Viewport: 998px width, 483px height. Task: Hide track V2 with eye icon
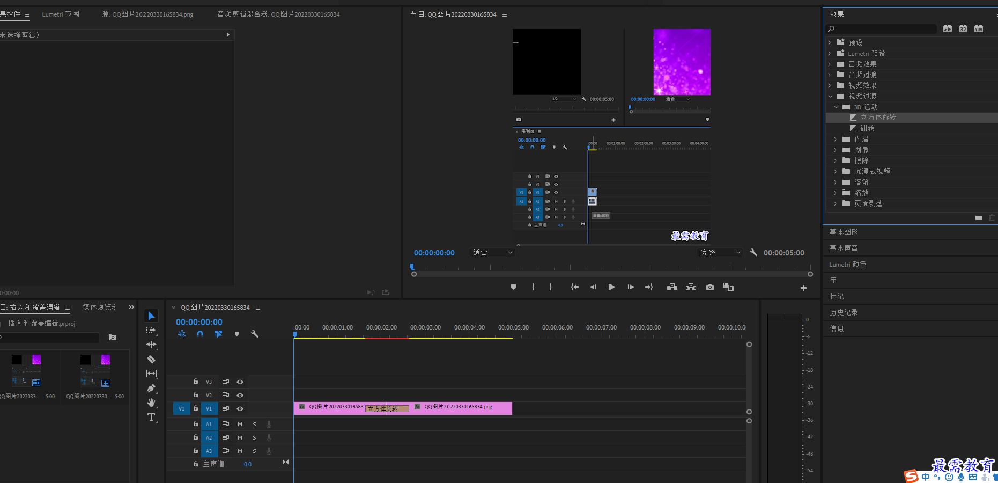pos(240,395)
